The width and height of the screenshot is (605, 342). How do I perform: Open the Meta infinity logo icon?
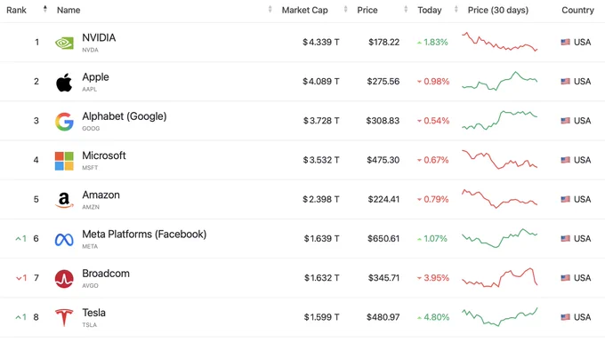(64, 240)
